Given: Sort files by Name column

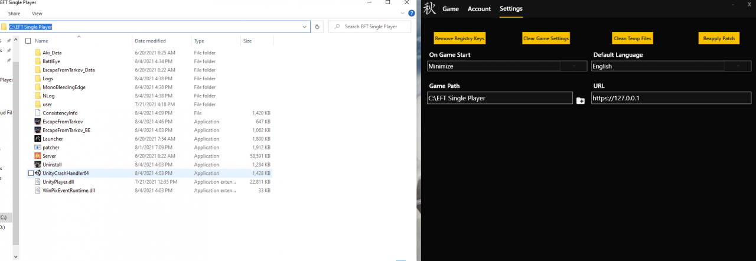Looking at the screenshot, I should point(41,41).
